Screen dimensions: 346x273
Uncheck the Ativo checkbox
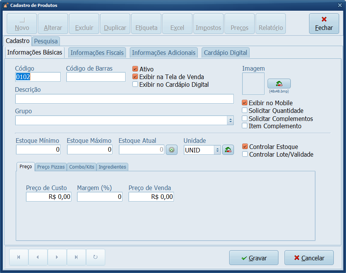135,69
